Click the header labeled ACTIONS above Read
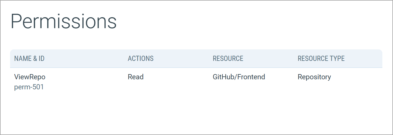This screenshot has height=135, width=393. 140,59
